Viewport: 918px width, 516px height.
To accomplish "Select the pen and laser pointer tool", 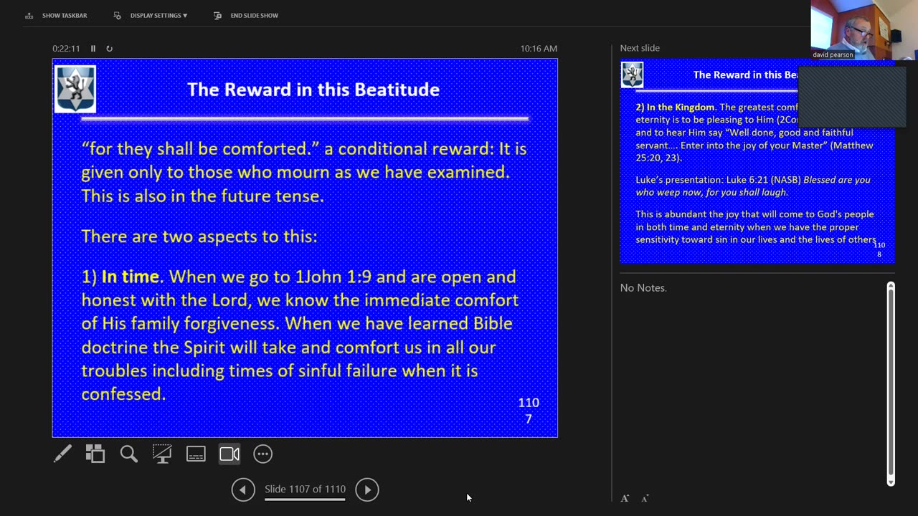I will pos(62,454).
